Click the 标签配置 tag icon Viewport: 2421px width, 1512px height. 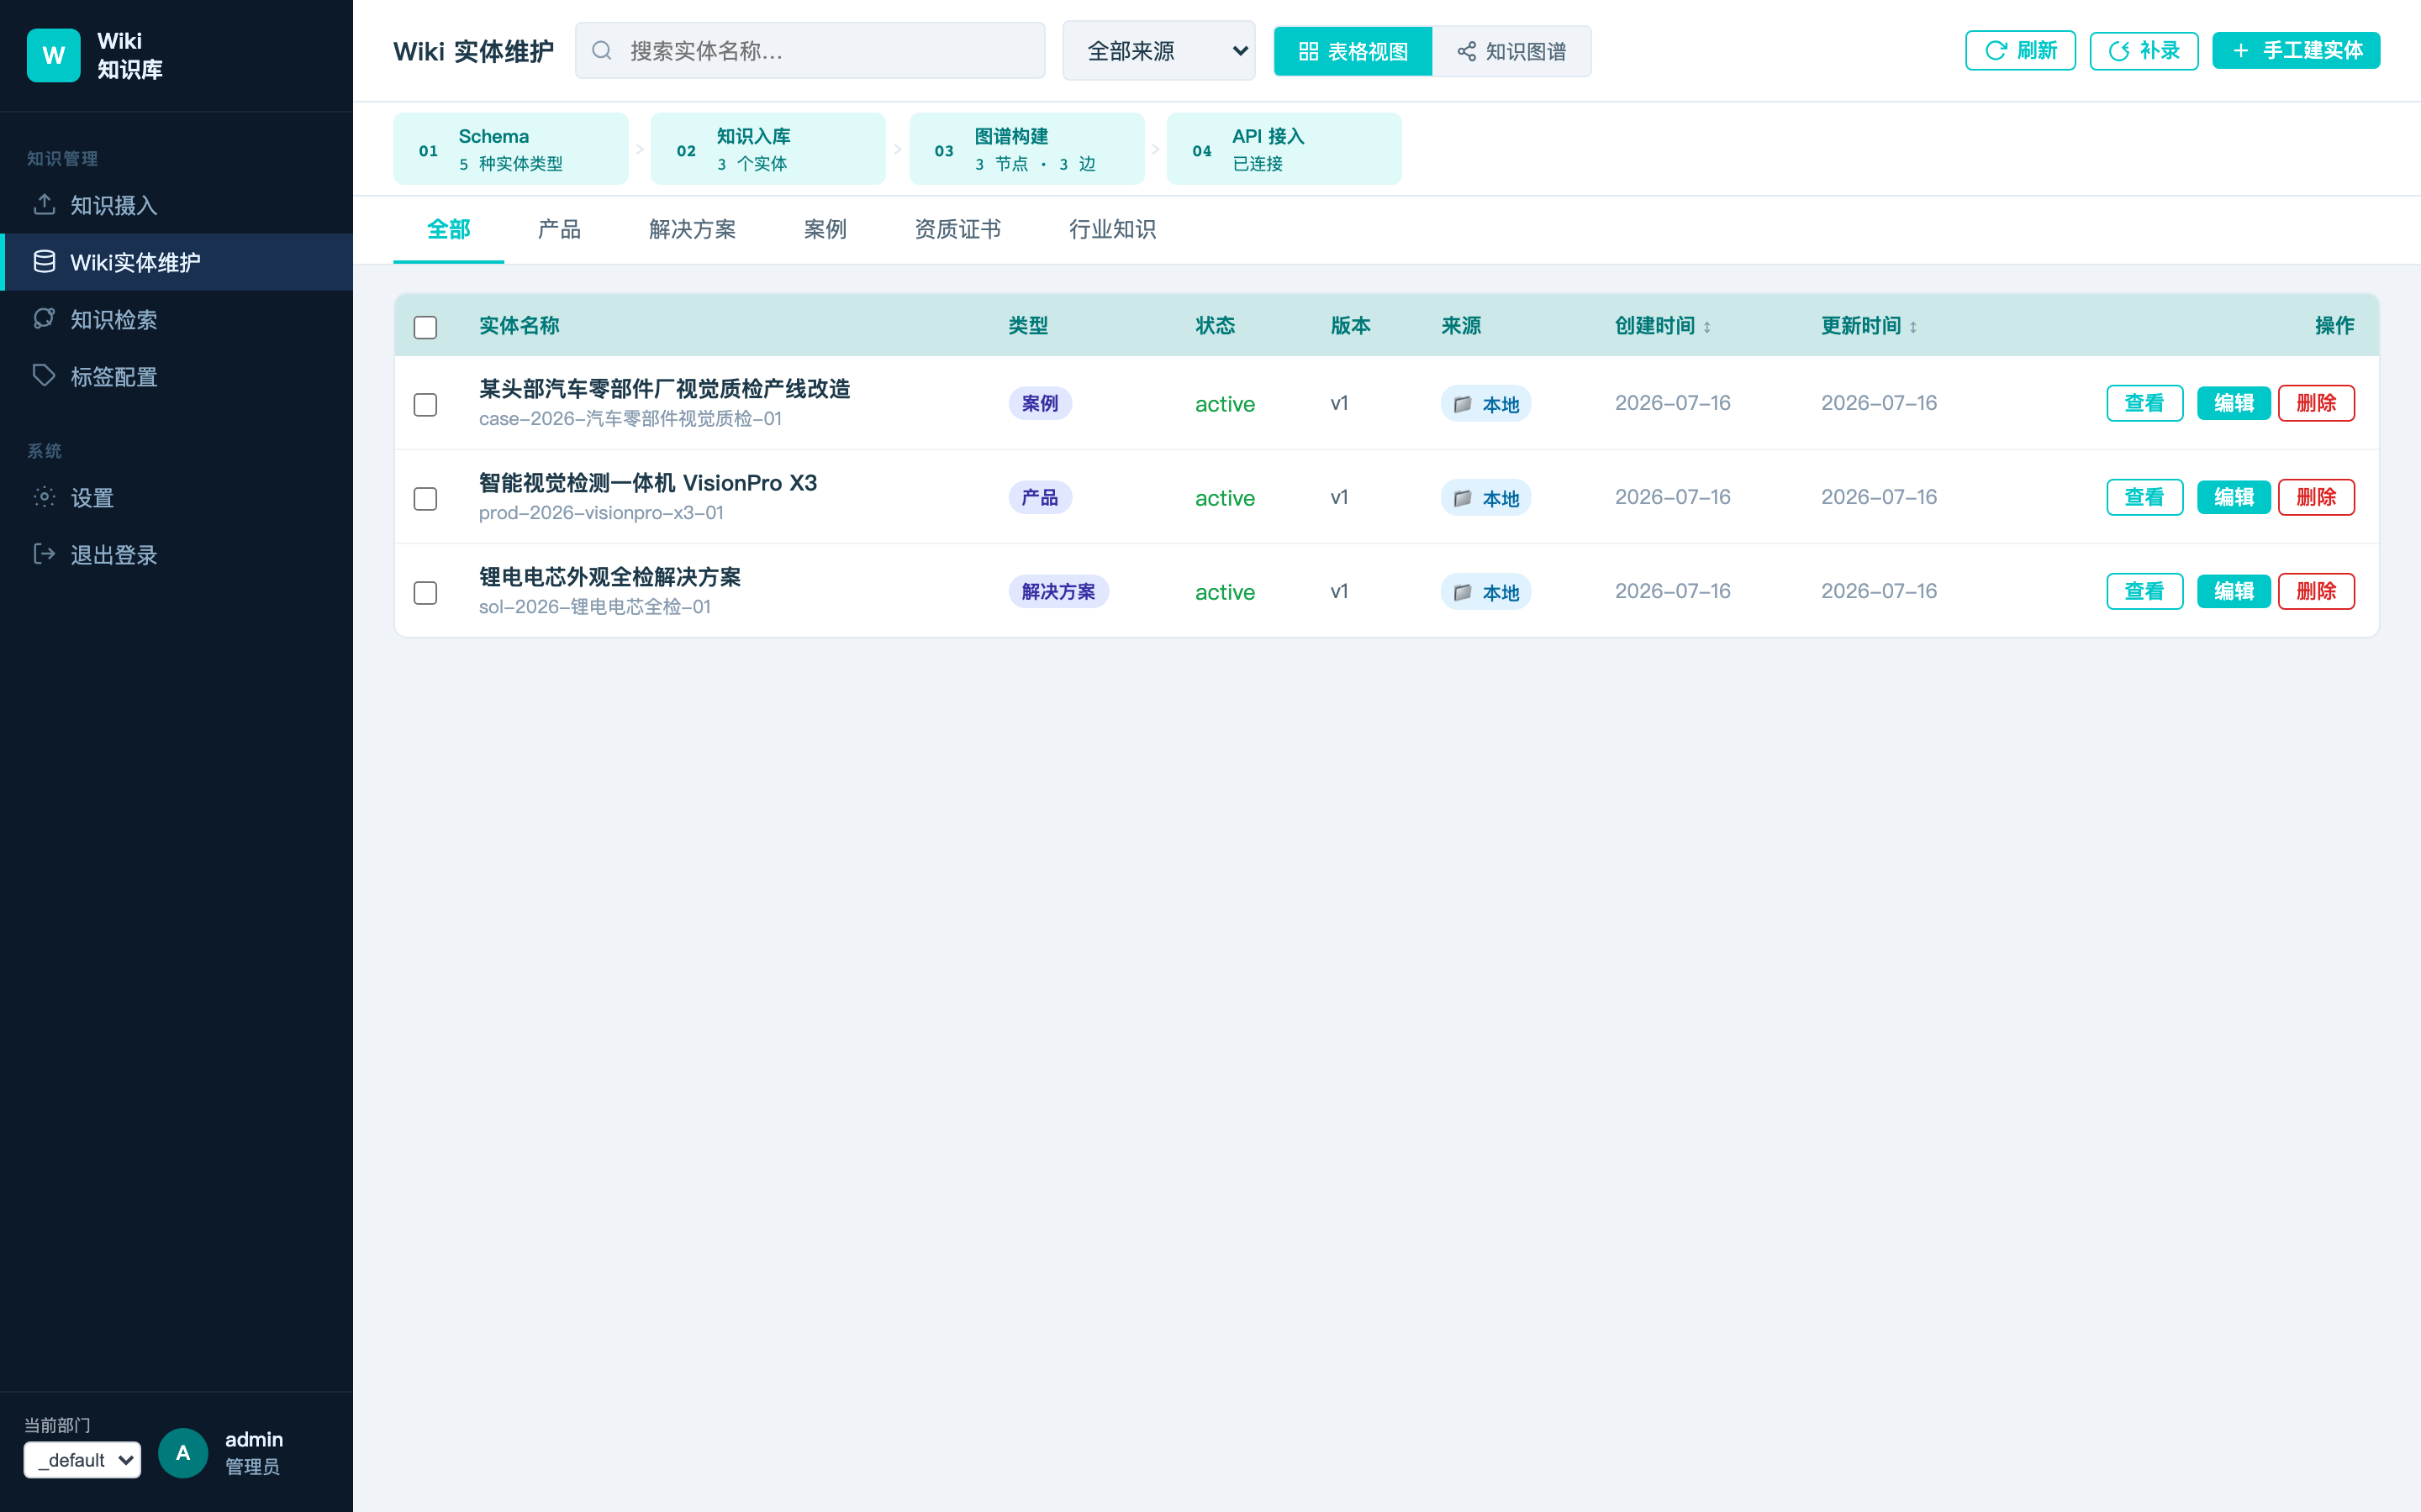(x=44, y=376)
